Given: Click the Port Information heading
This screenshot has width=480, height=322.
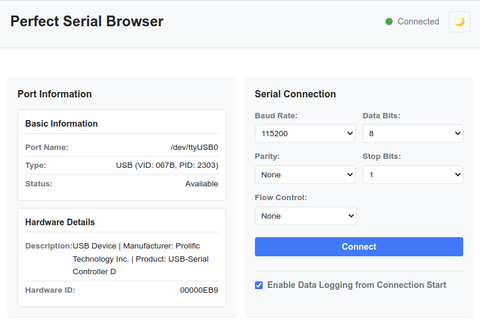Looking at the screenshot, I should [54, 94].
